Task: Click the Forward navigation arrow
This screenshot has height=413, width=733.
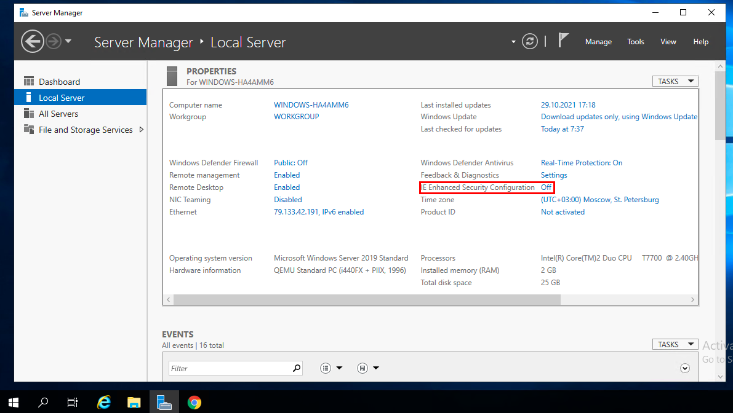Action: tap(54, 42)
